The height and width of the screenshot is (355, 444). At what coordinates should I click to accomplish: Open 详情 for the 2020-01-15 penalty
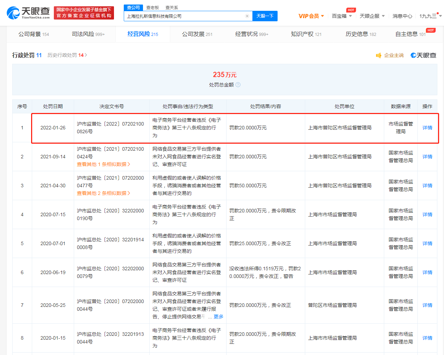[427, 338]
